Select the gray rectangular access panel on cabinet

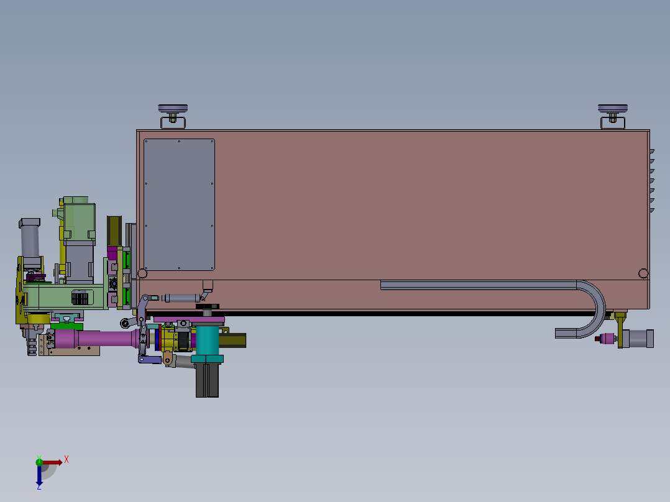pos(179,204)
